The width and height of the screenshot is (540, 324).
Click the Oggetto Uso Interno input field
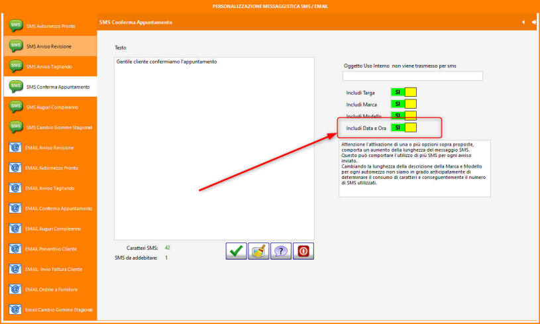(x=412, y=76)
